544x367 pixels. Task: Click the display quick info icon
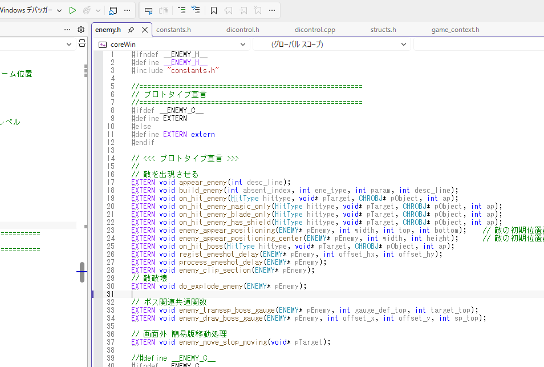point(148,11)
